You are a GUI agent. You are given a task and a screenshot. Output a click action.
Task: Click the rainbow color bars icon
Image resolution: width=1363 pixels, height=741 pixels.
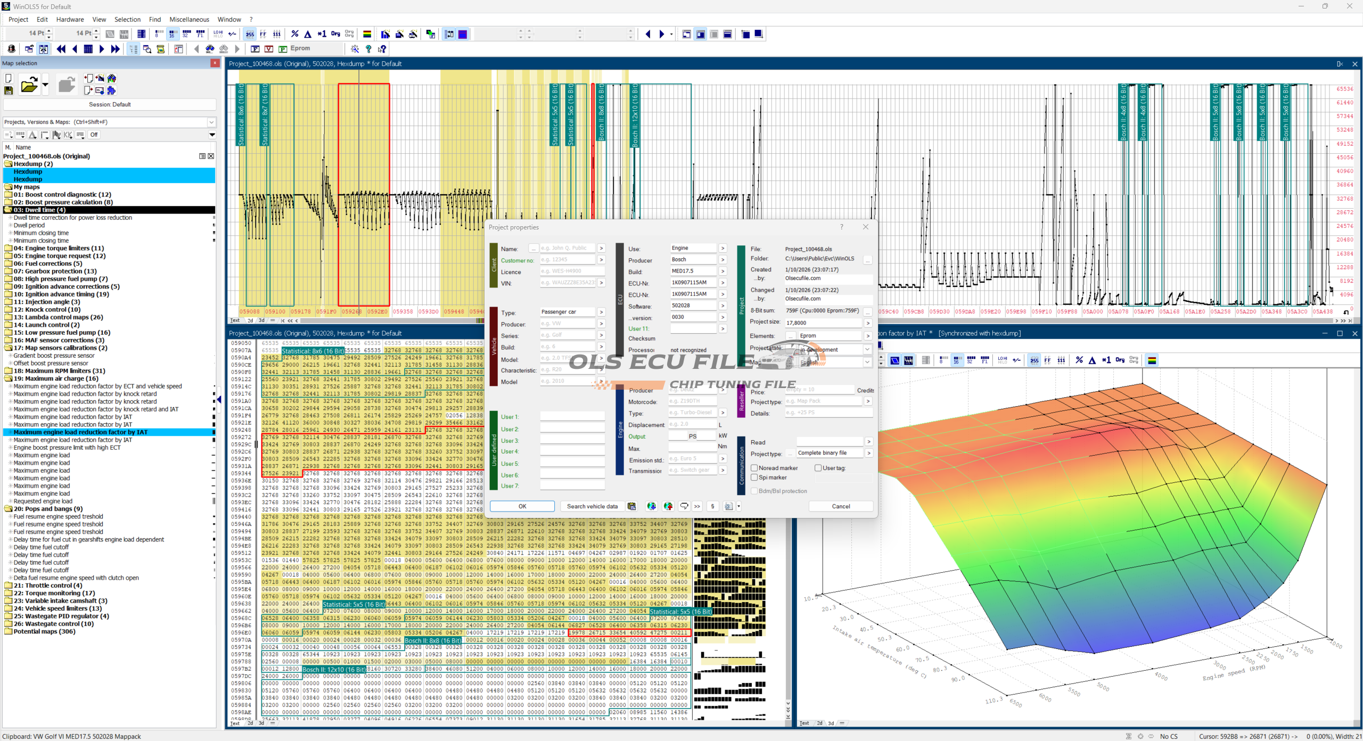coord(367,34)
